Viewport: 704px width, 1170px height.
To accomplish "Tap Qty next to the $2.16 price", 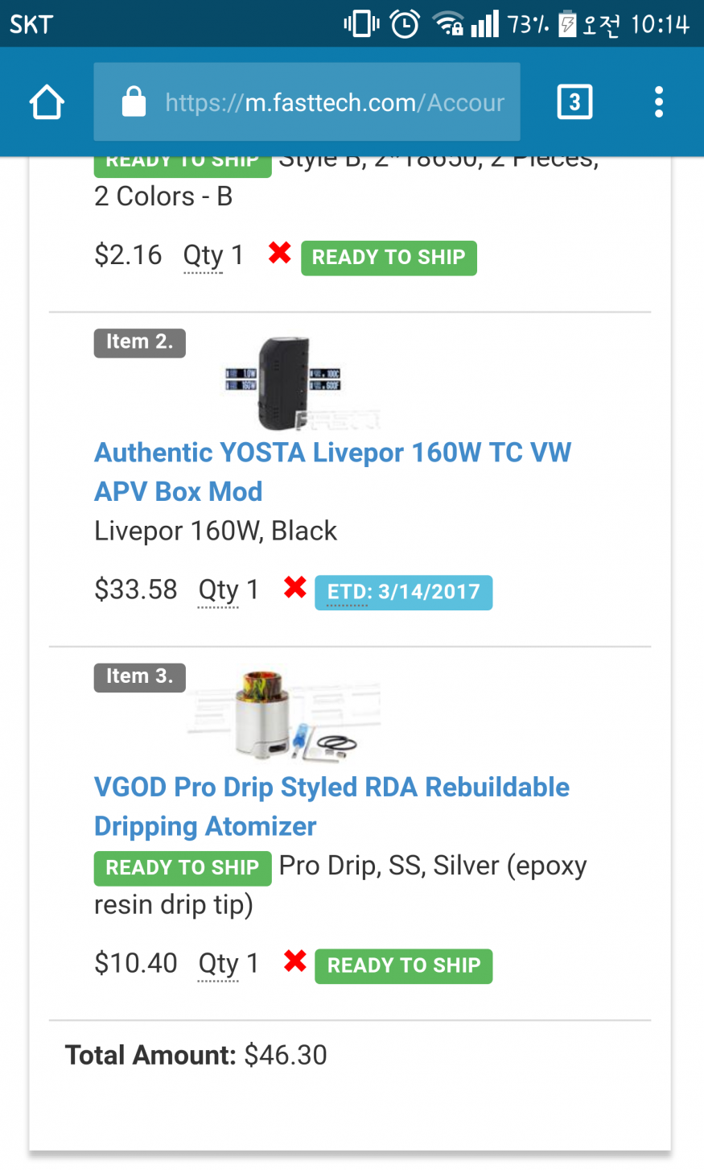I will point(204,256).
